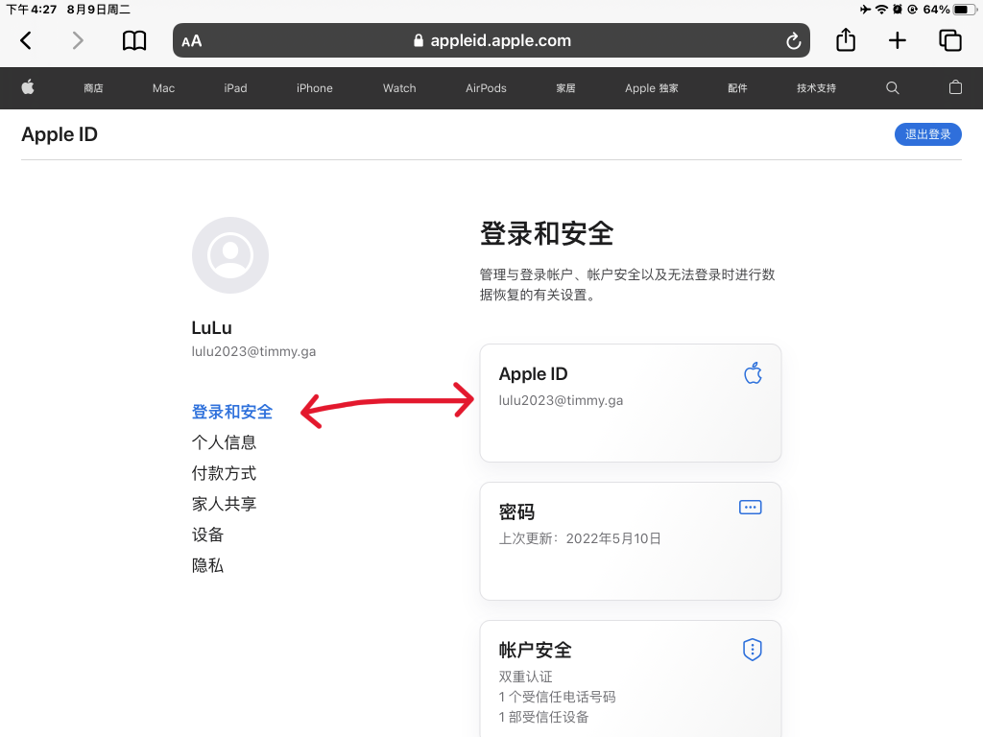Open the site search magnifier icon
Image resolution: width=983 pixels, height=737 pixels.
pyautogui.click(x=892, y=87)
